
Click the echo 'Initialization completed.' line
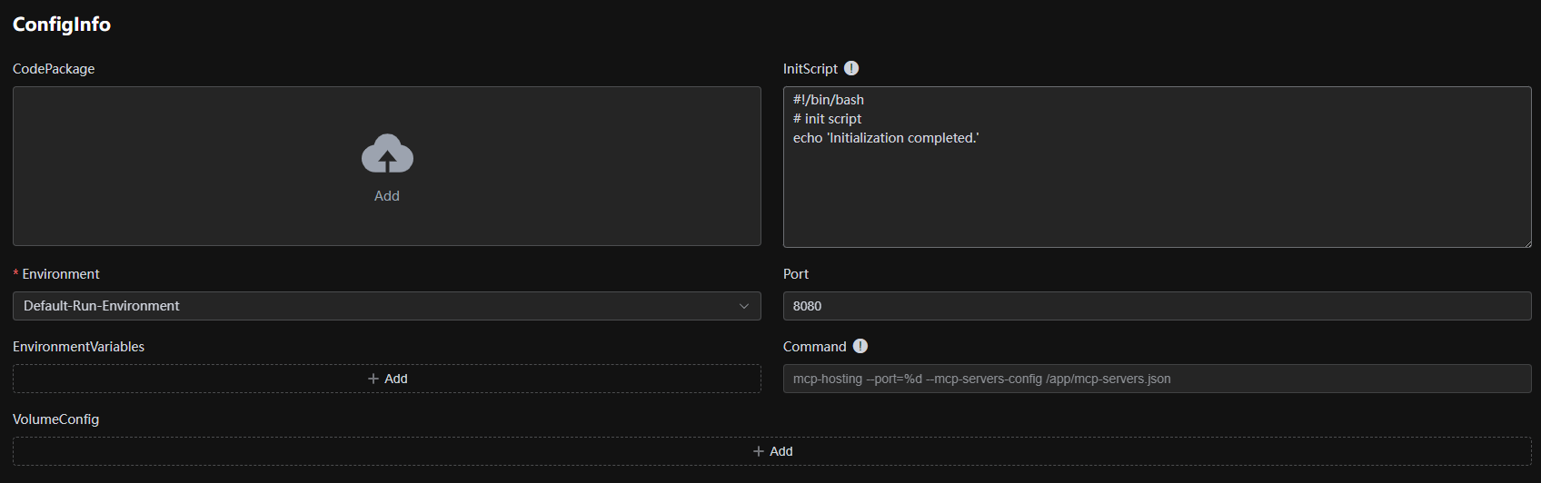pyautogui.click(x=886, y=138)
